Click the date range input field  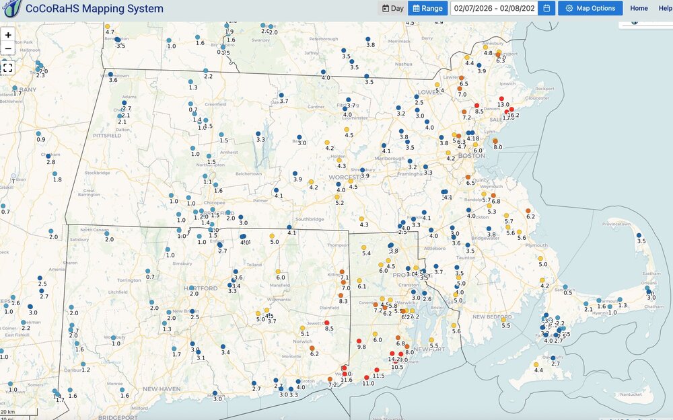(x=493, y=8)
